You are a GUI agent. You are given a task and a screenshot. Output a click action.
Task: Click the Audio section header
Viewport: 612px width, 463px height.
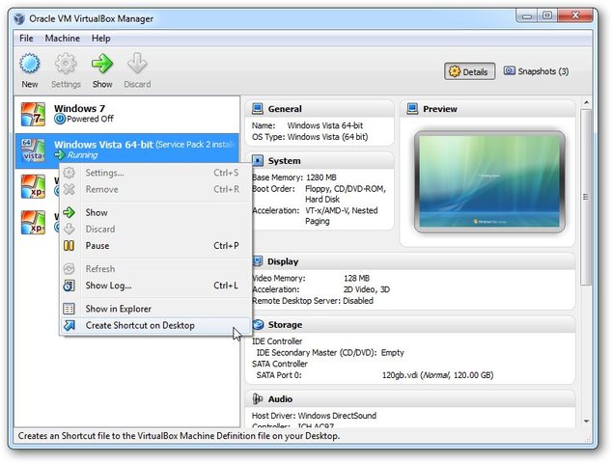pyautogui.click(x=410, y=398)
